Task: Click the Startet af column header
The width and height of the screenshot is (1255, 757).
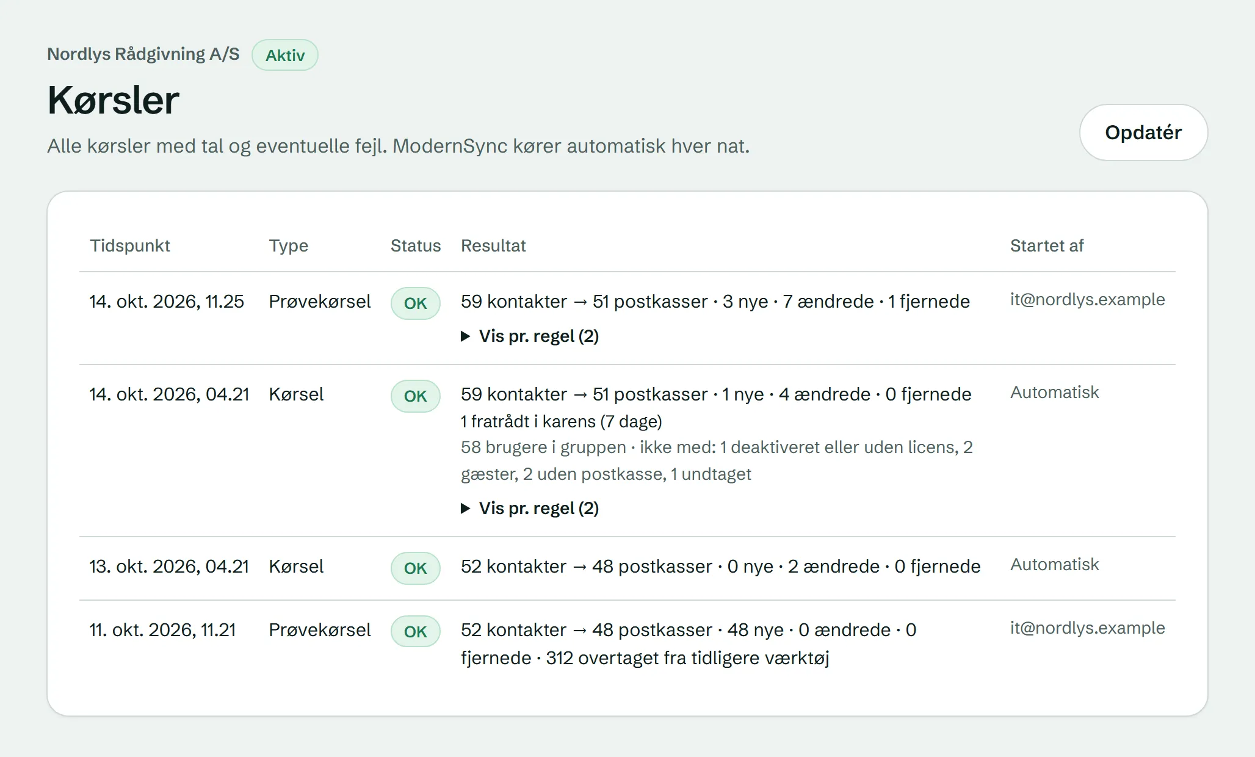Action: (1047, 245)
